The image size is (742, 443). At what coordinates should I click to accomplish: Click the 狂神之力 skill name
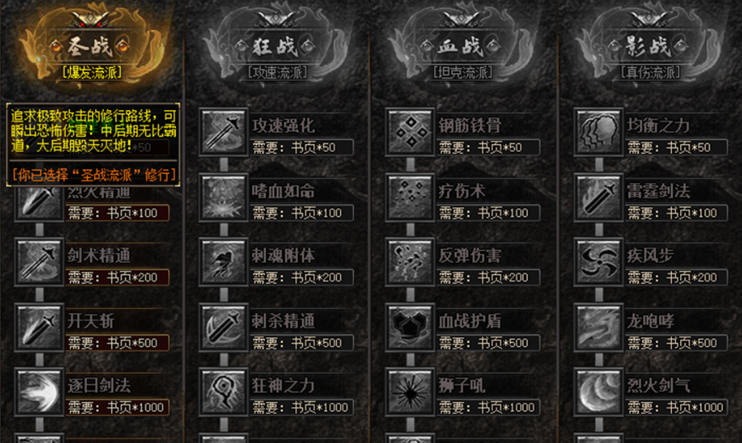click(x=283, y=385)
